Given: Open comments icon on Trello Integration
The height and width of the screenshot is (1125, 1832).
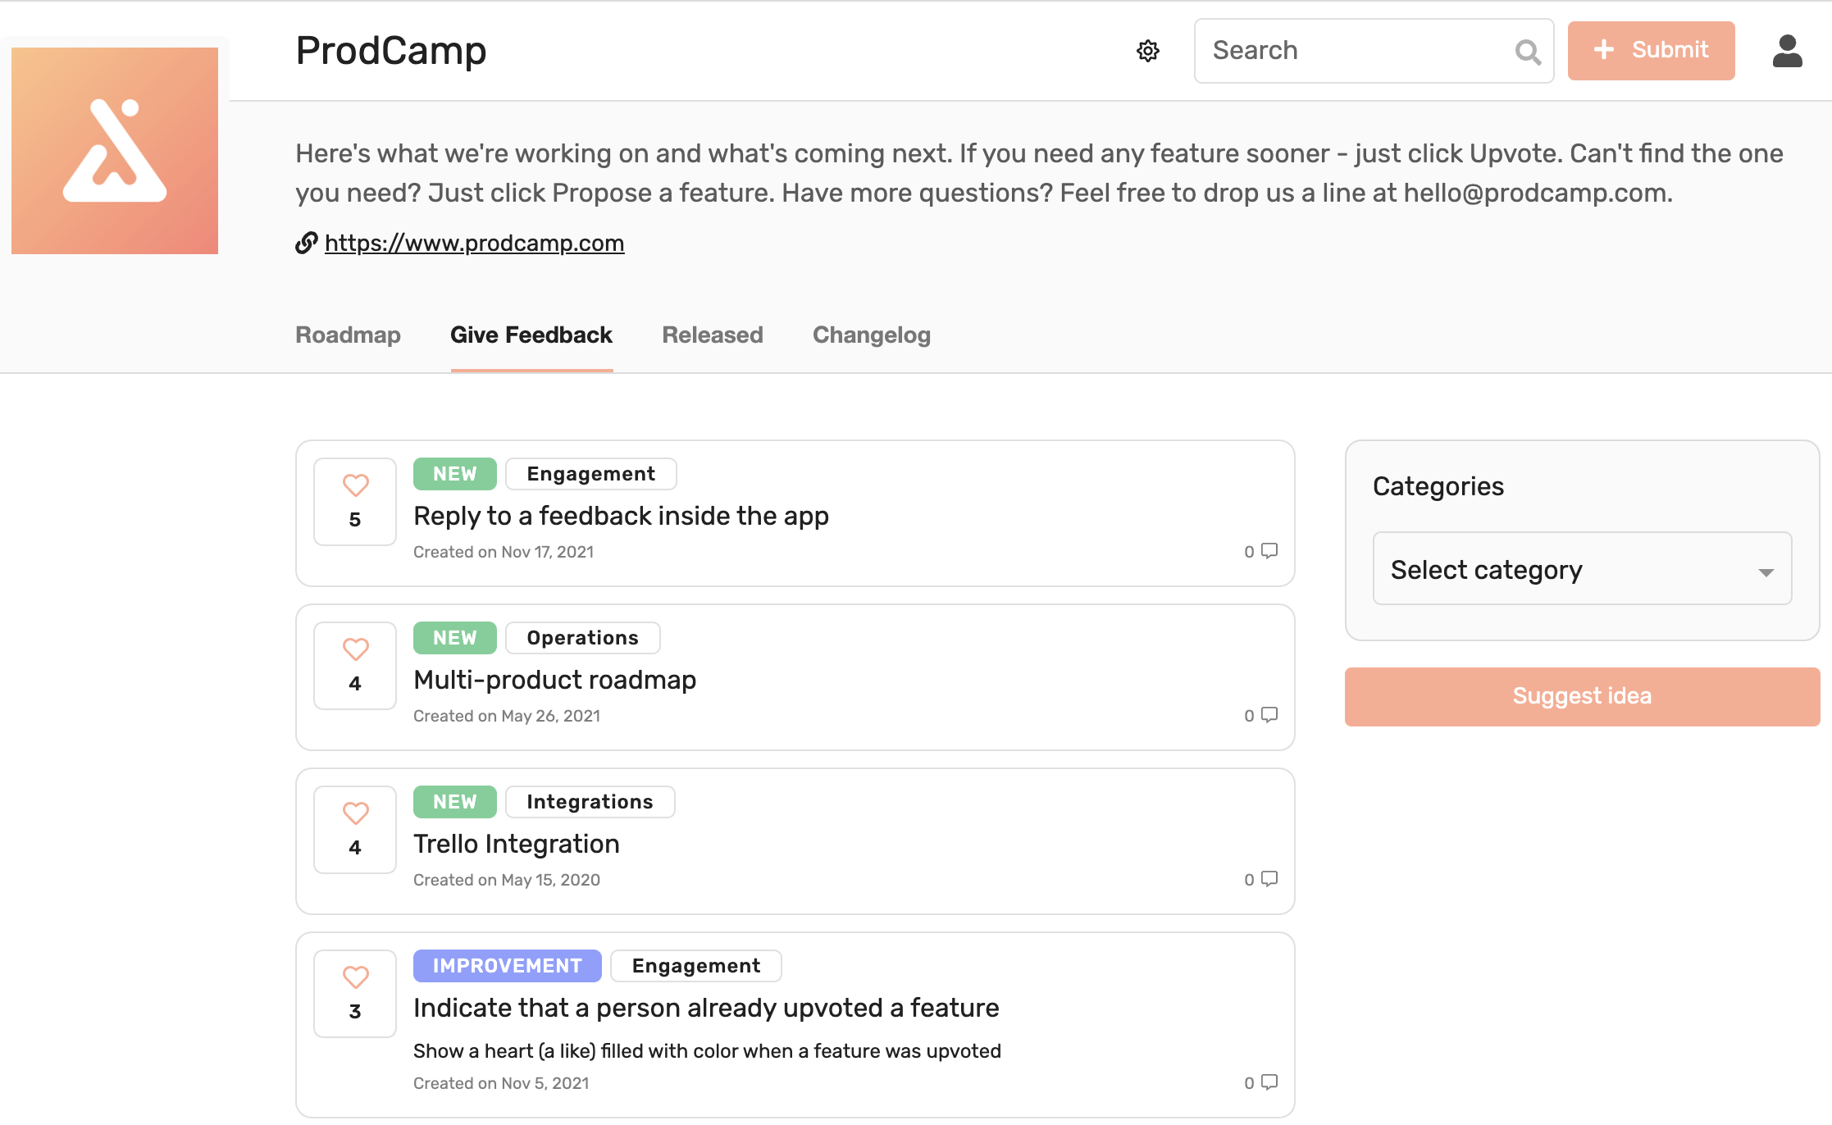Looking at the screenshot, I should click(1269, 879).
